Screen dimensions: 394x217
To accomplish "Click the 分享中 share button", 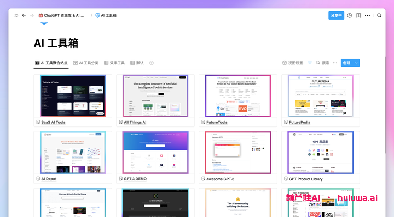I will pyautogui.click(x=336, y=15).
